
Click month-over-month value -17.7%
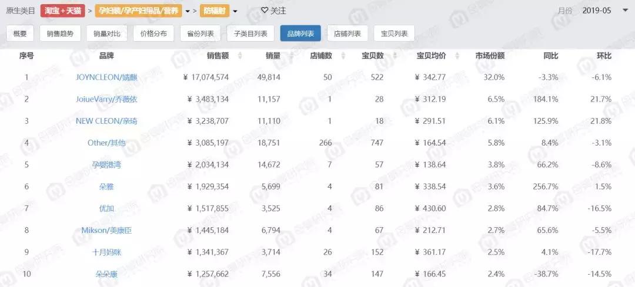[x=599, y=252]
